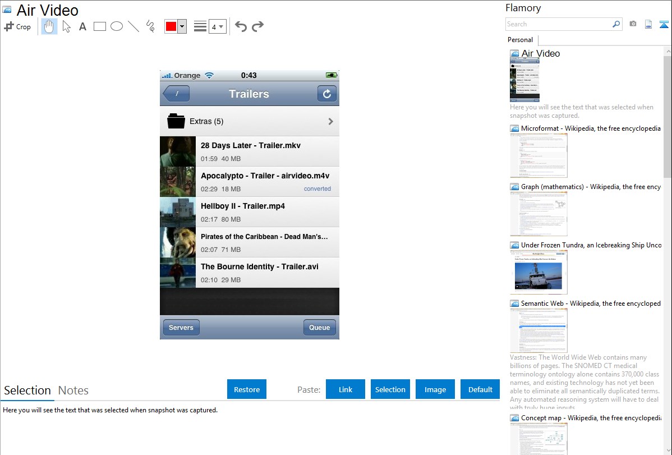Click the scrollbar down arrow in Flamory

tap(668, 451)
